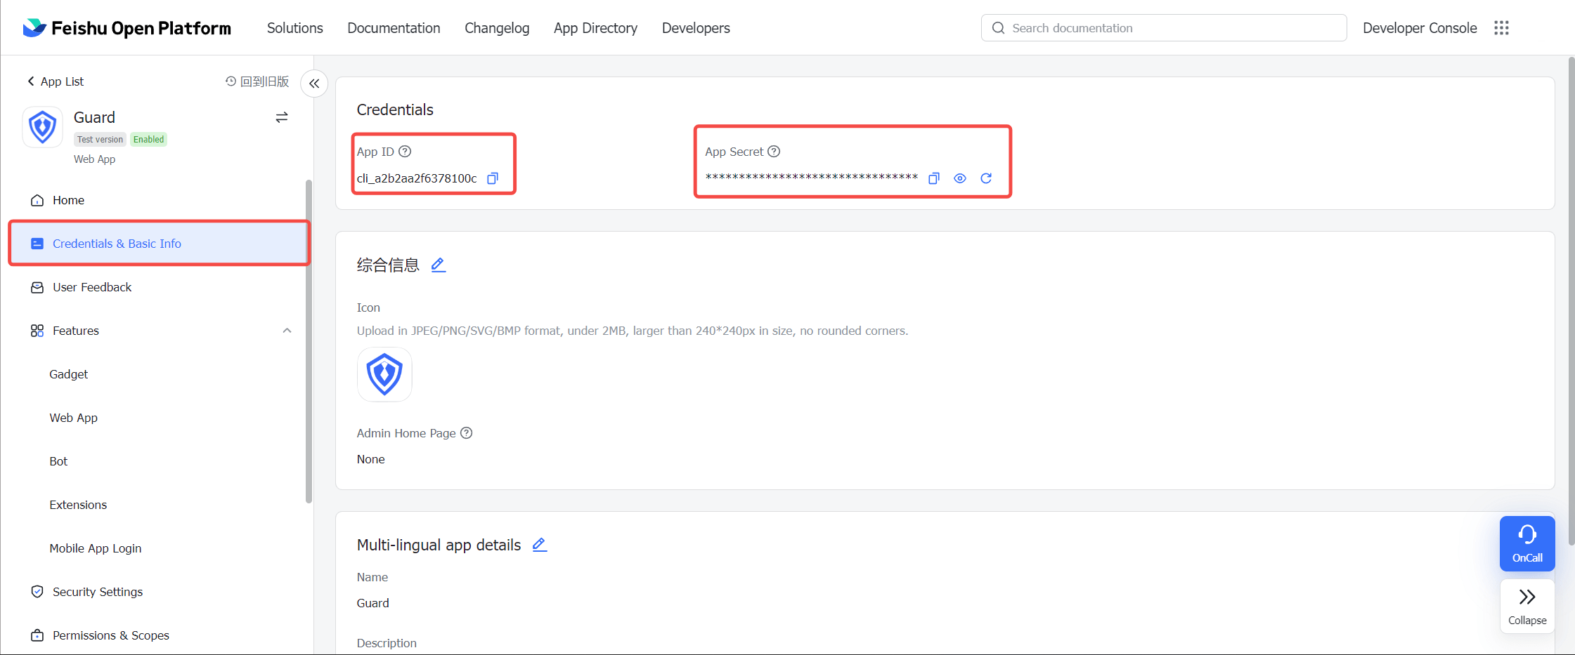The image size is (1575, 655).
Task: Switch app using swap arrows icon
Action: (x=282, y=117)
